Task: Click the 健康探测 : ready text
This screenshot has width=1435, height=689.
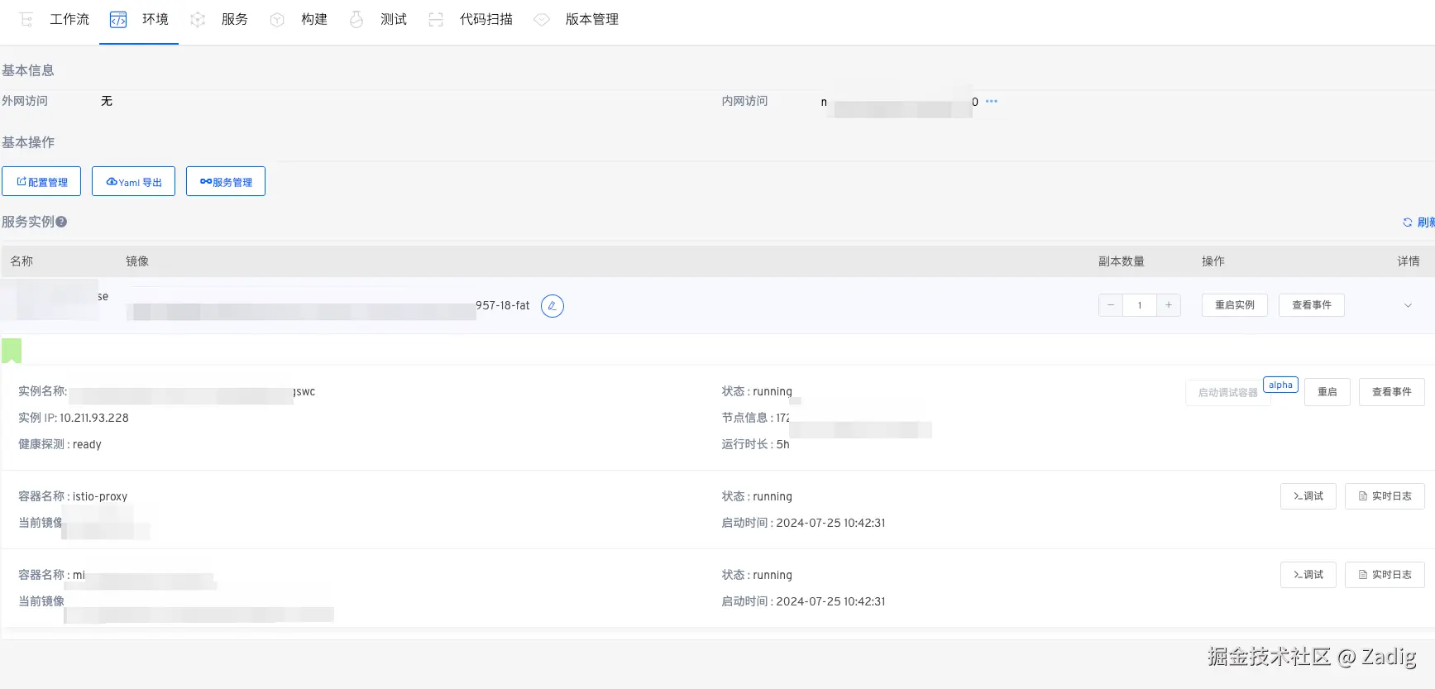Action: coord(60,444)
